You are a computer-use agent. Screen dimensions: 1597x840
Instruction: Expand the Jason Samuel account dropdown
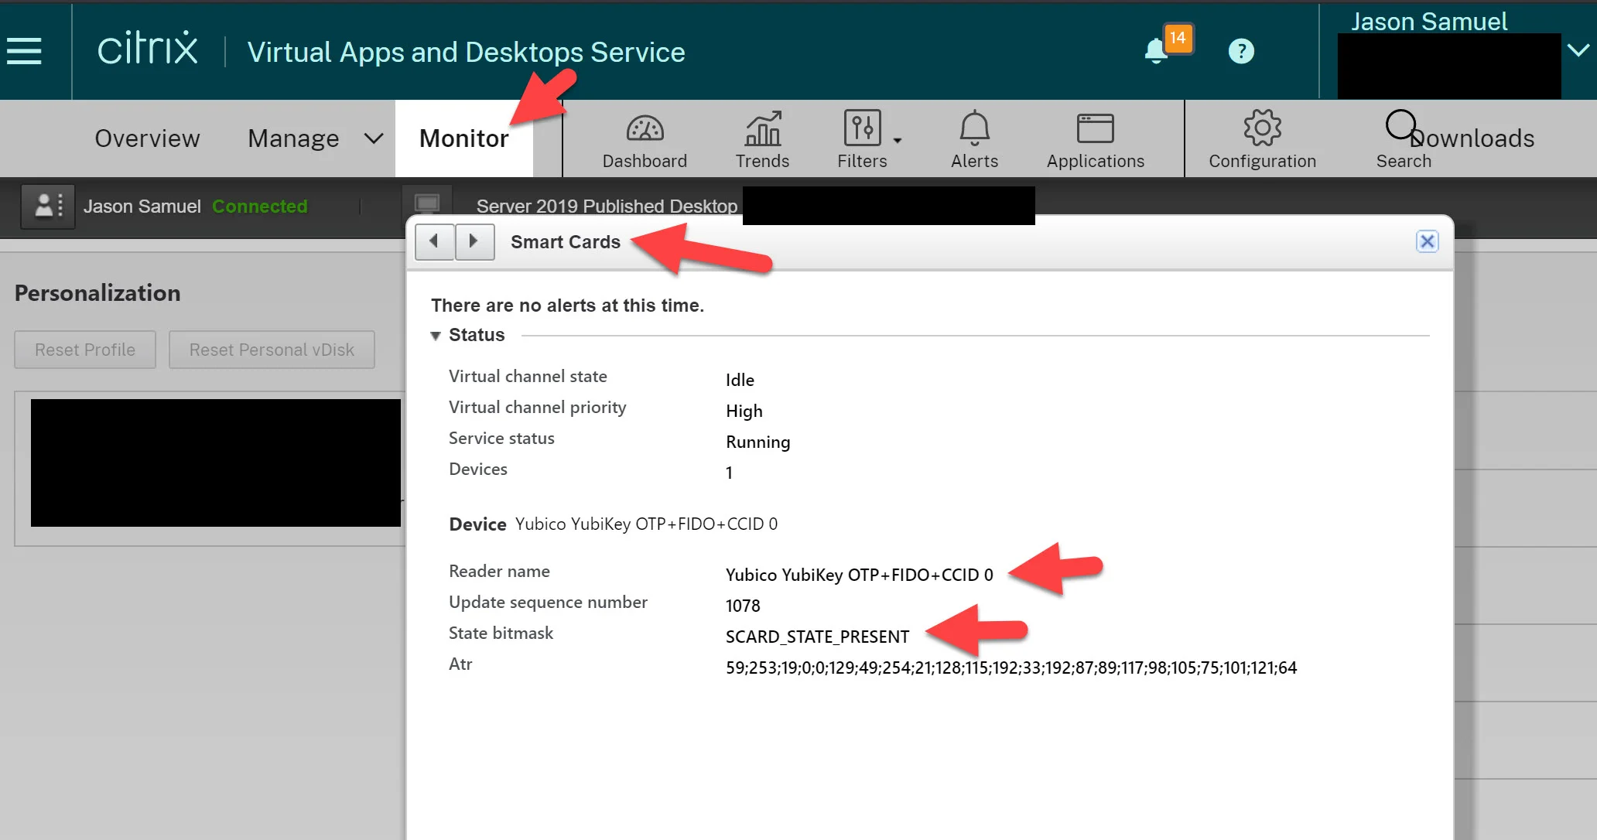coord(1578,50)
